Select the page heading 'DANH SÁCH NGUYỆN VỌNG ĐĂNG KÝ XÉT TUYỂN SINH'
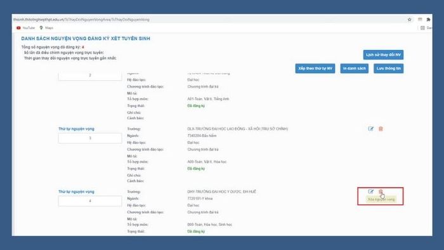This screenshot has width=444, height=250. [x=86, y=39]
